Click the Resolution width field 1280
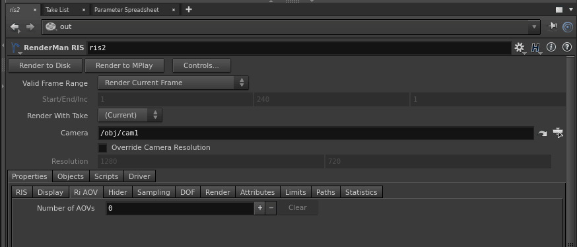 pos(211,162)
